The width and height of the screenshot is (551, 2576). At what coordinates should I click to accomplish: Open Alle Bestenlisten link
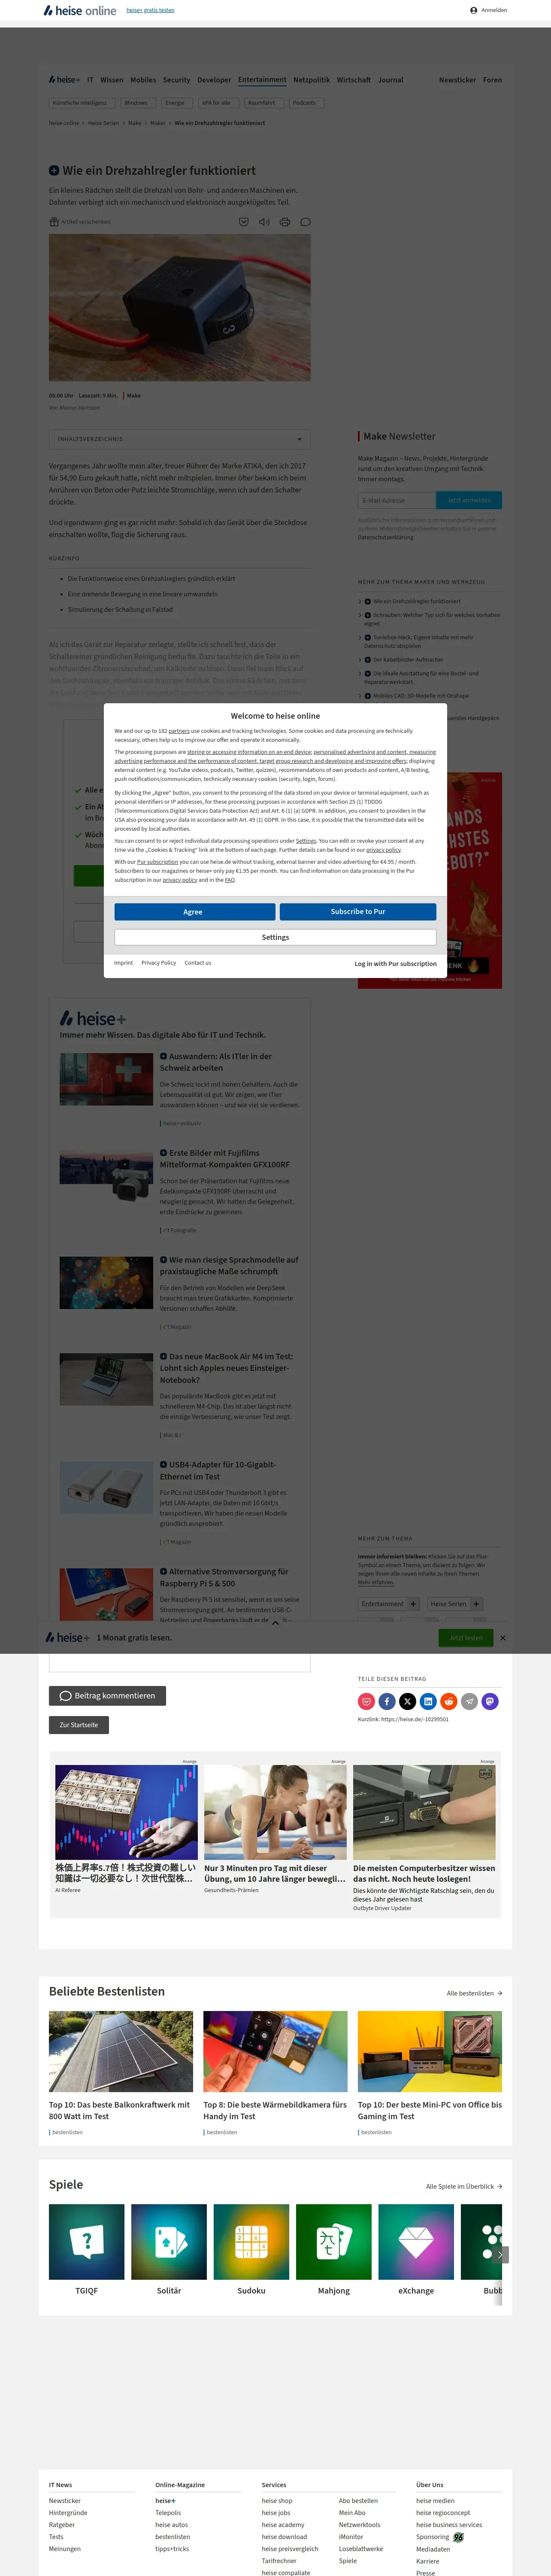pyautogui.click(x=474, y=1993)
